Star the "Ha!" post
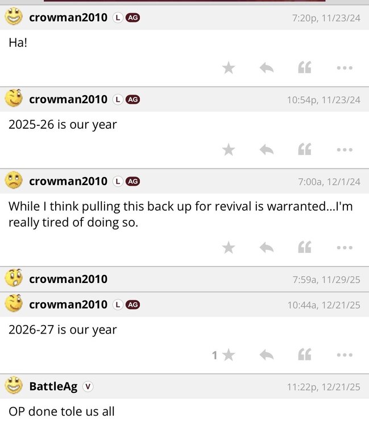The image size is (369, 427). pos(229,68)
